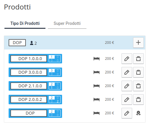This screenshot has height=125, width=150.
Task: Select the Tipo Di Prodotti tab
Action: click(x=25, y=23)
